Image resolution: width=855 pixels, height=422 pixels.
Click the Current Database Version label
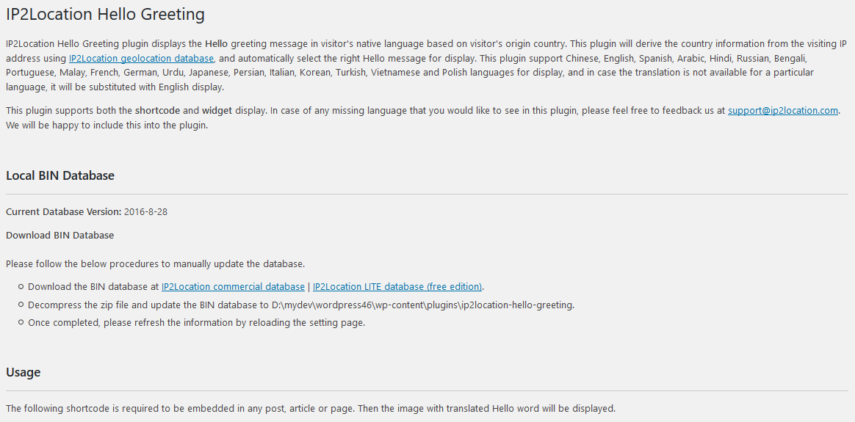64,212
